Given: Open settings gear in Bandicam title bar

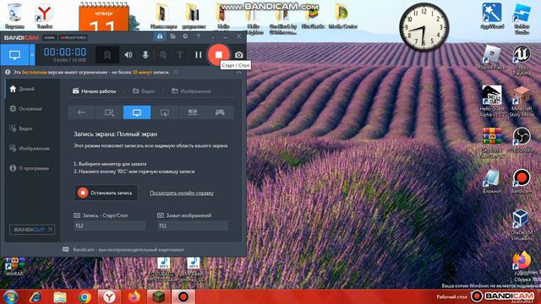Looking at the screenshot, I should 185,36.
